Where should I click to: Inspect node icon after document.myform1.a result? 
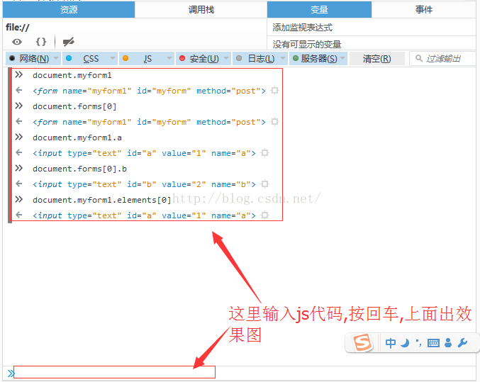click(x=265, y=153)
